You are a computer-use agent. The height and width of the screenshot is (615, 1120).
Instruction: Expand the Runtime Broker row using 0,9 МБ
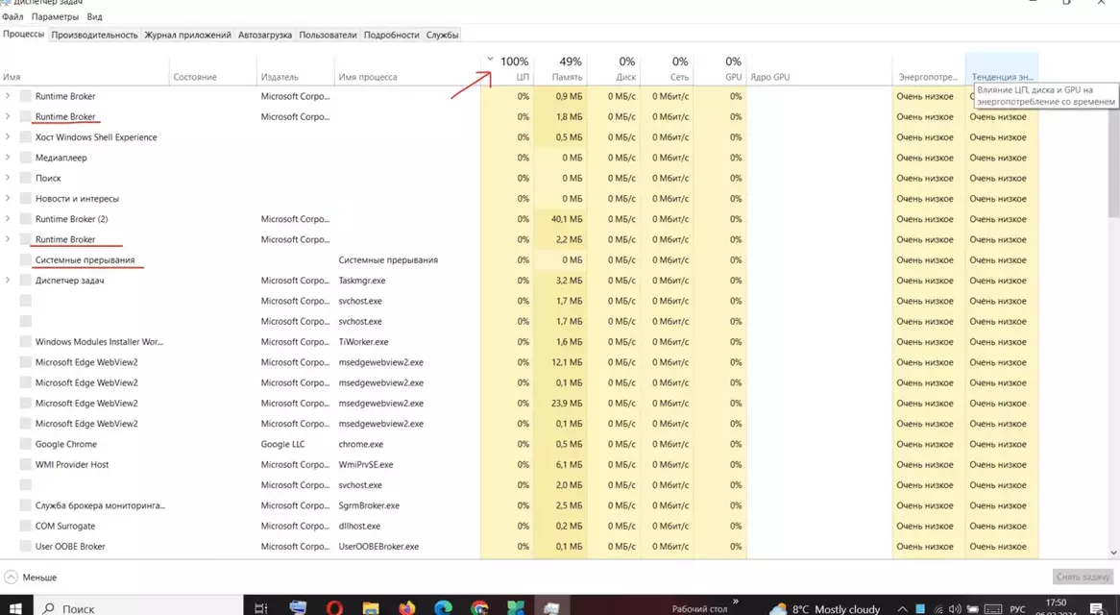8,96
